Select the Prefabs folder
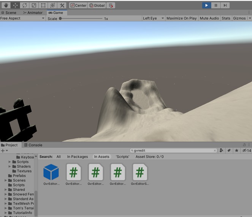This screenshot has width=252, height=217. 17,176
